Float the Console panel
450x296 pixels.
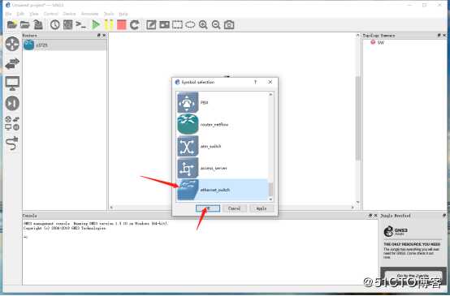(370, 215)
